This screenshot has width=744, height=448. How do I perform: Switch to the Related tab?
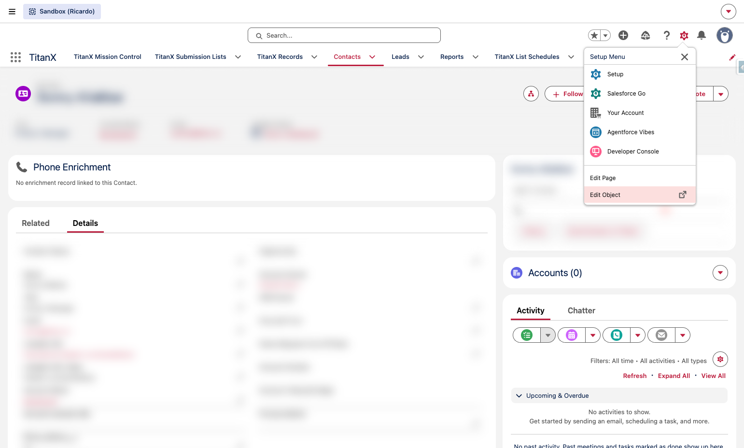(x=36, y=223)
